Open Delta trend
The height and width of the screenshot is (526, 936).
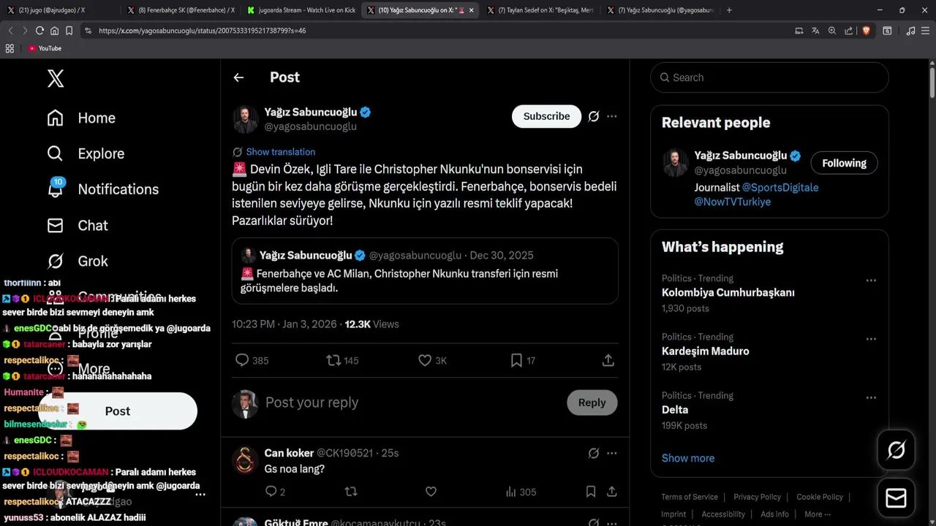tap(675, 410)
